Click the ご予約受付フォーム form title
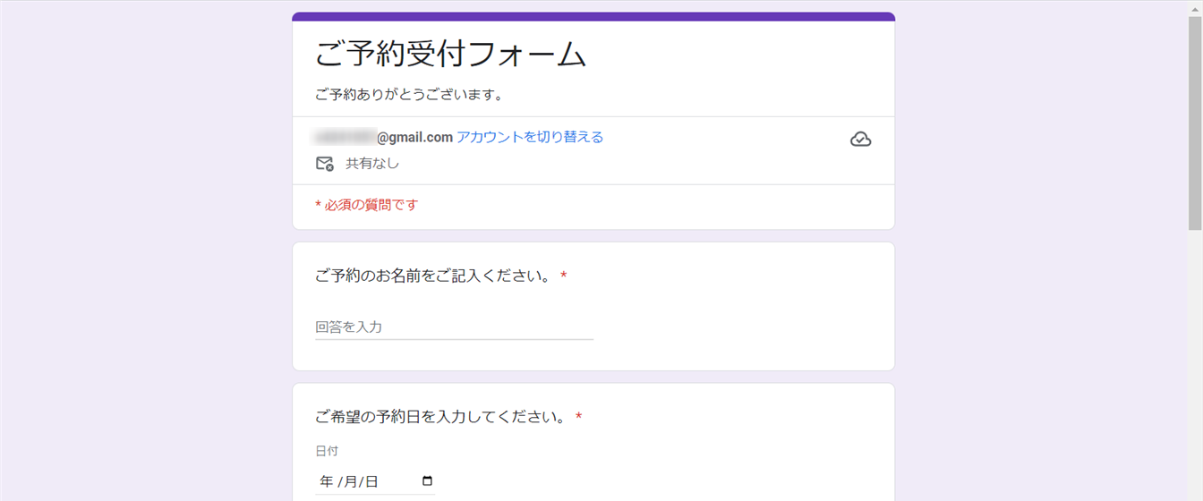This screenshot has height=501, width=1203. pyautogui.click(x=450, y=55)
